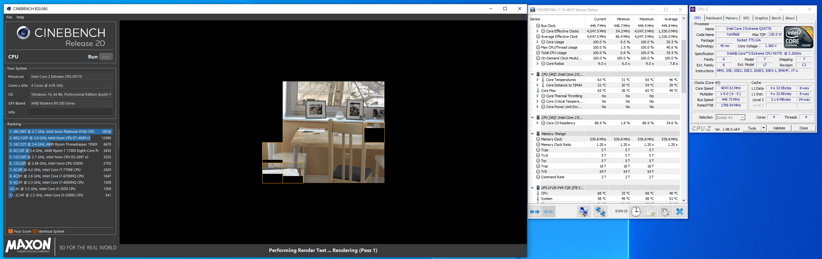Viewport: 822px width, 259px height.
Task: Click the Average Effective Clock row icon
Action: pyautogui.click(x=538, y=37)
